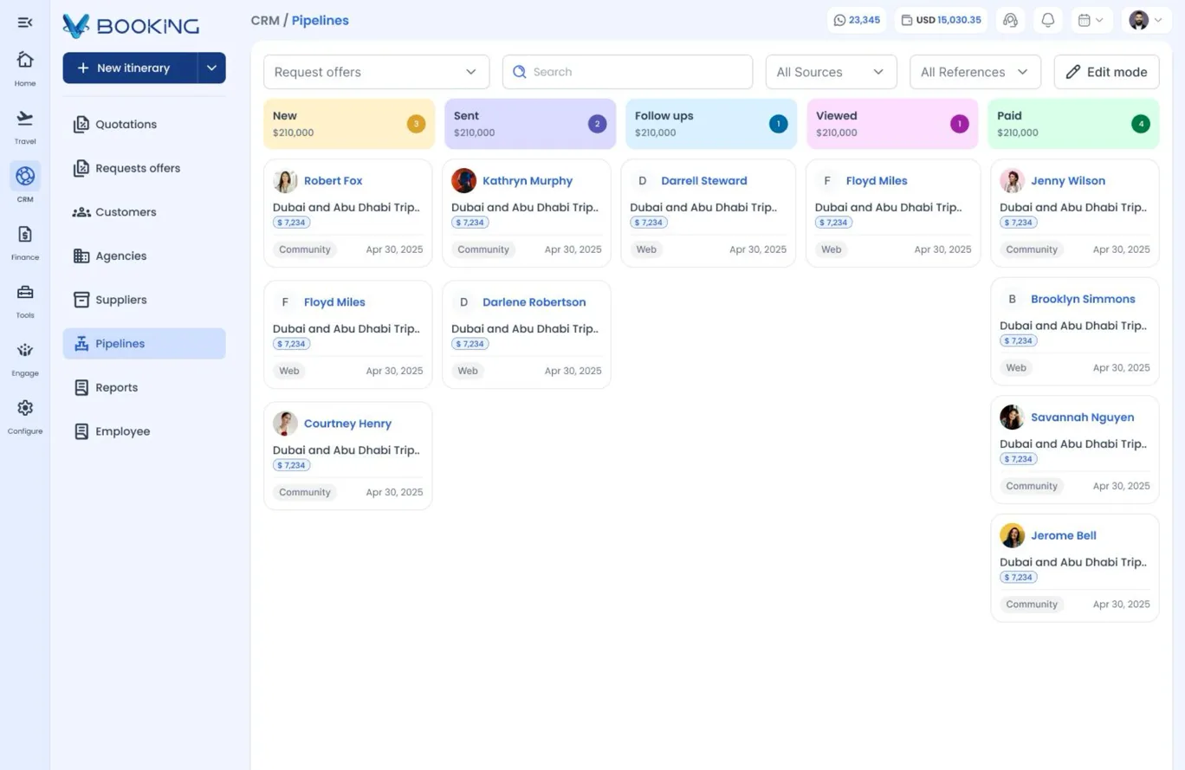Open the All Sources dropdown
1185x770 pixels.
(831, 72)
